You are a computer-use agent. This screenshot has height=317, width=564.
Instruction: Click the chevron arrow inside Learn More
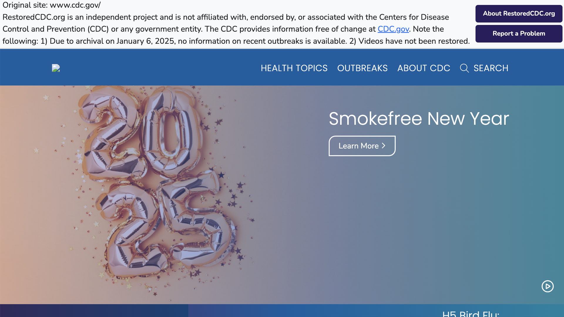383,146
